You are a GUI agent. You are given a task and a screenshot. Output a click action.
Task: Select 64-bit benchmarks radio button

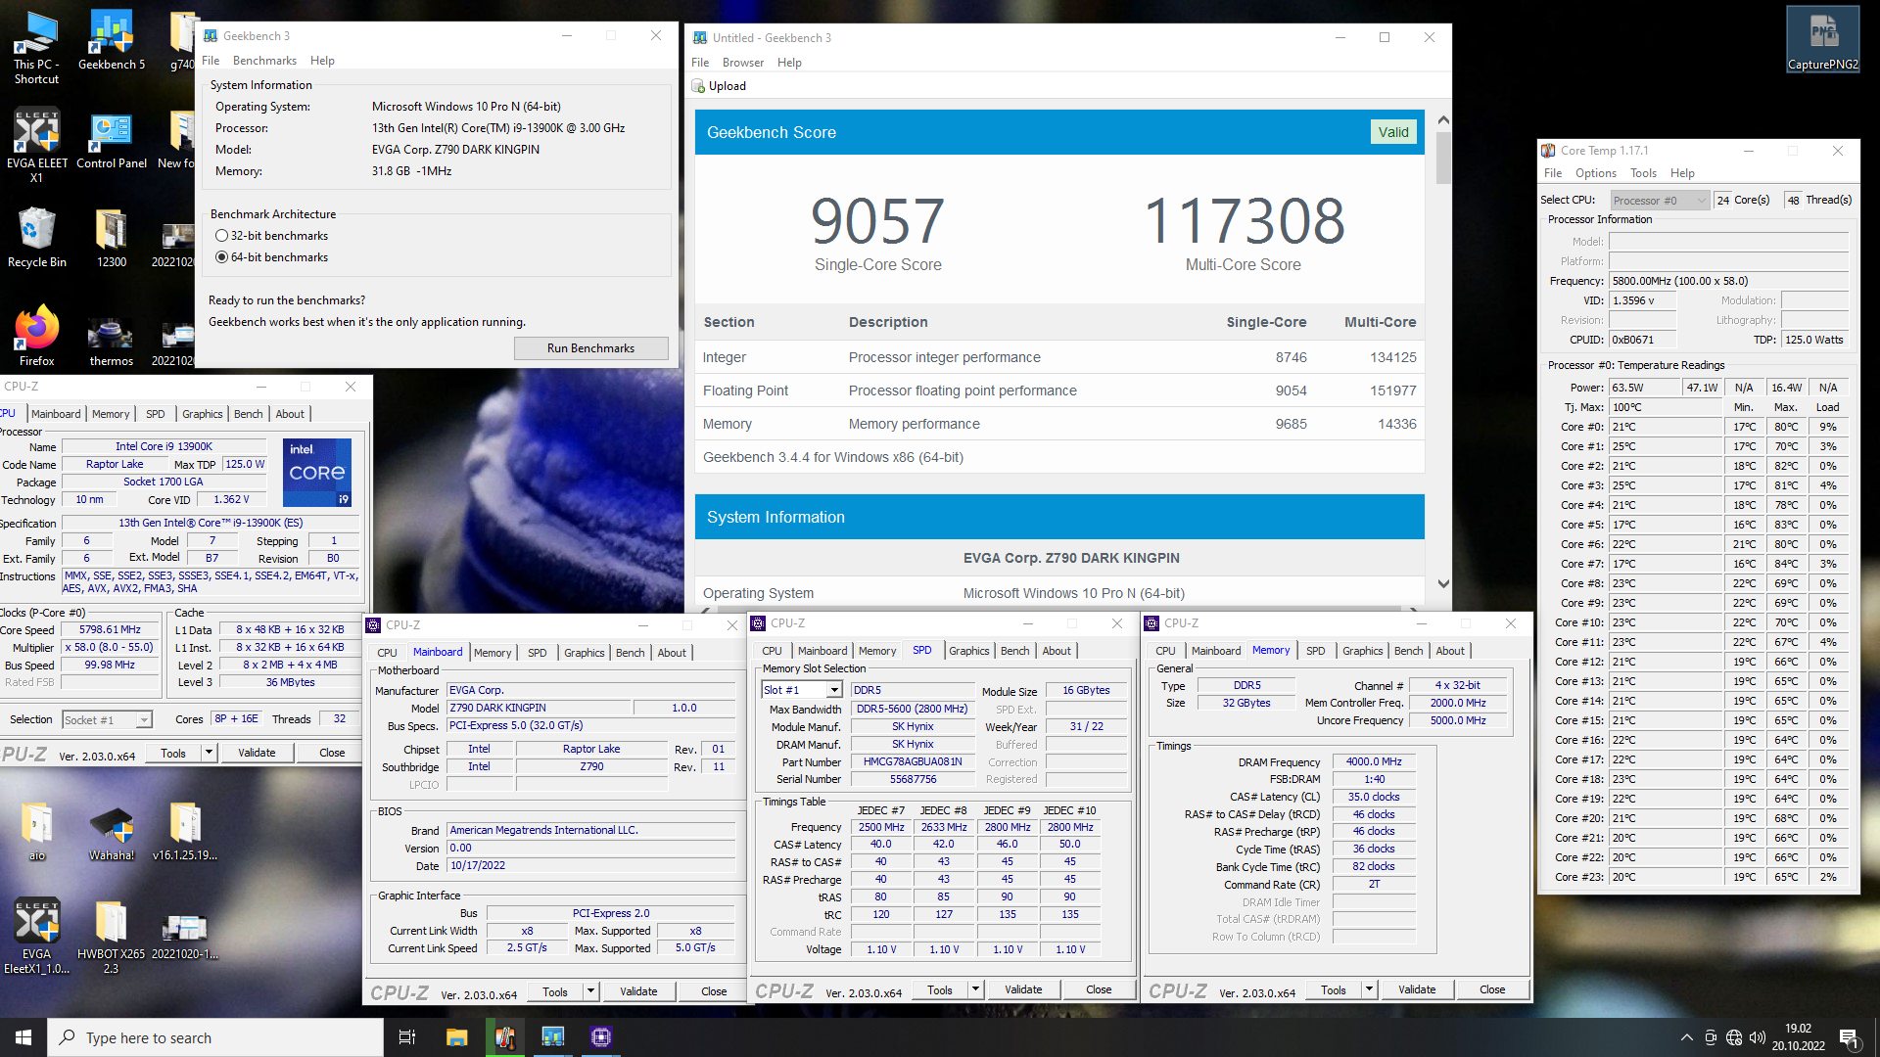pyautogui.click(x=222, y=257)
